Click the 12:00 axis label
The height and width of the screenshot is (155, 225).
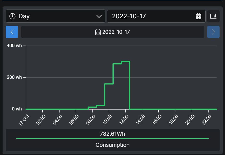coord(124,119)
